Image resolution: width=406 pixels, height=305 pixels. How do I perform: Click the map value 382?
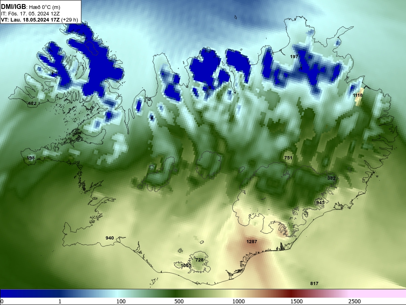(331, 178)
